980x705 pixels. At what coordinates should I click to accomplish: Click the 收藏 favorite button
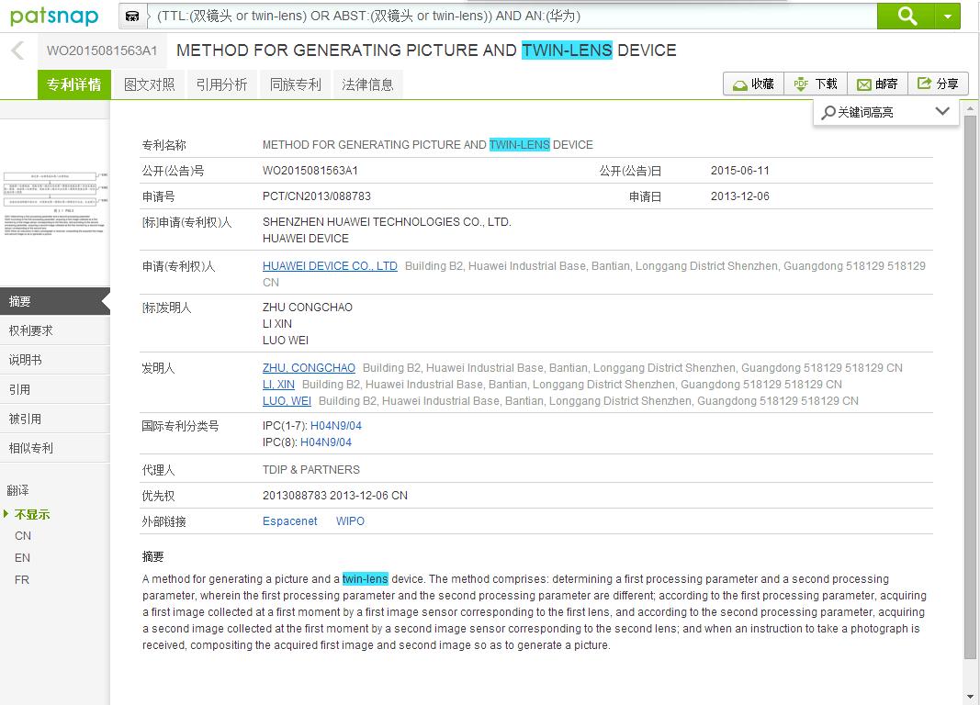pos(753,84)
